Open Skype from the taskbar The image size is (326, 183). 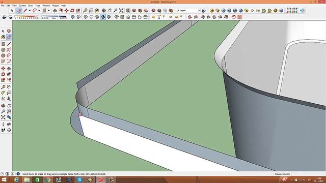(x=79, y=179)
